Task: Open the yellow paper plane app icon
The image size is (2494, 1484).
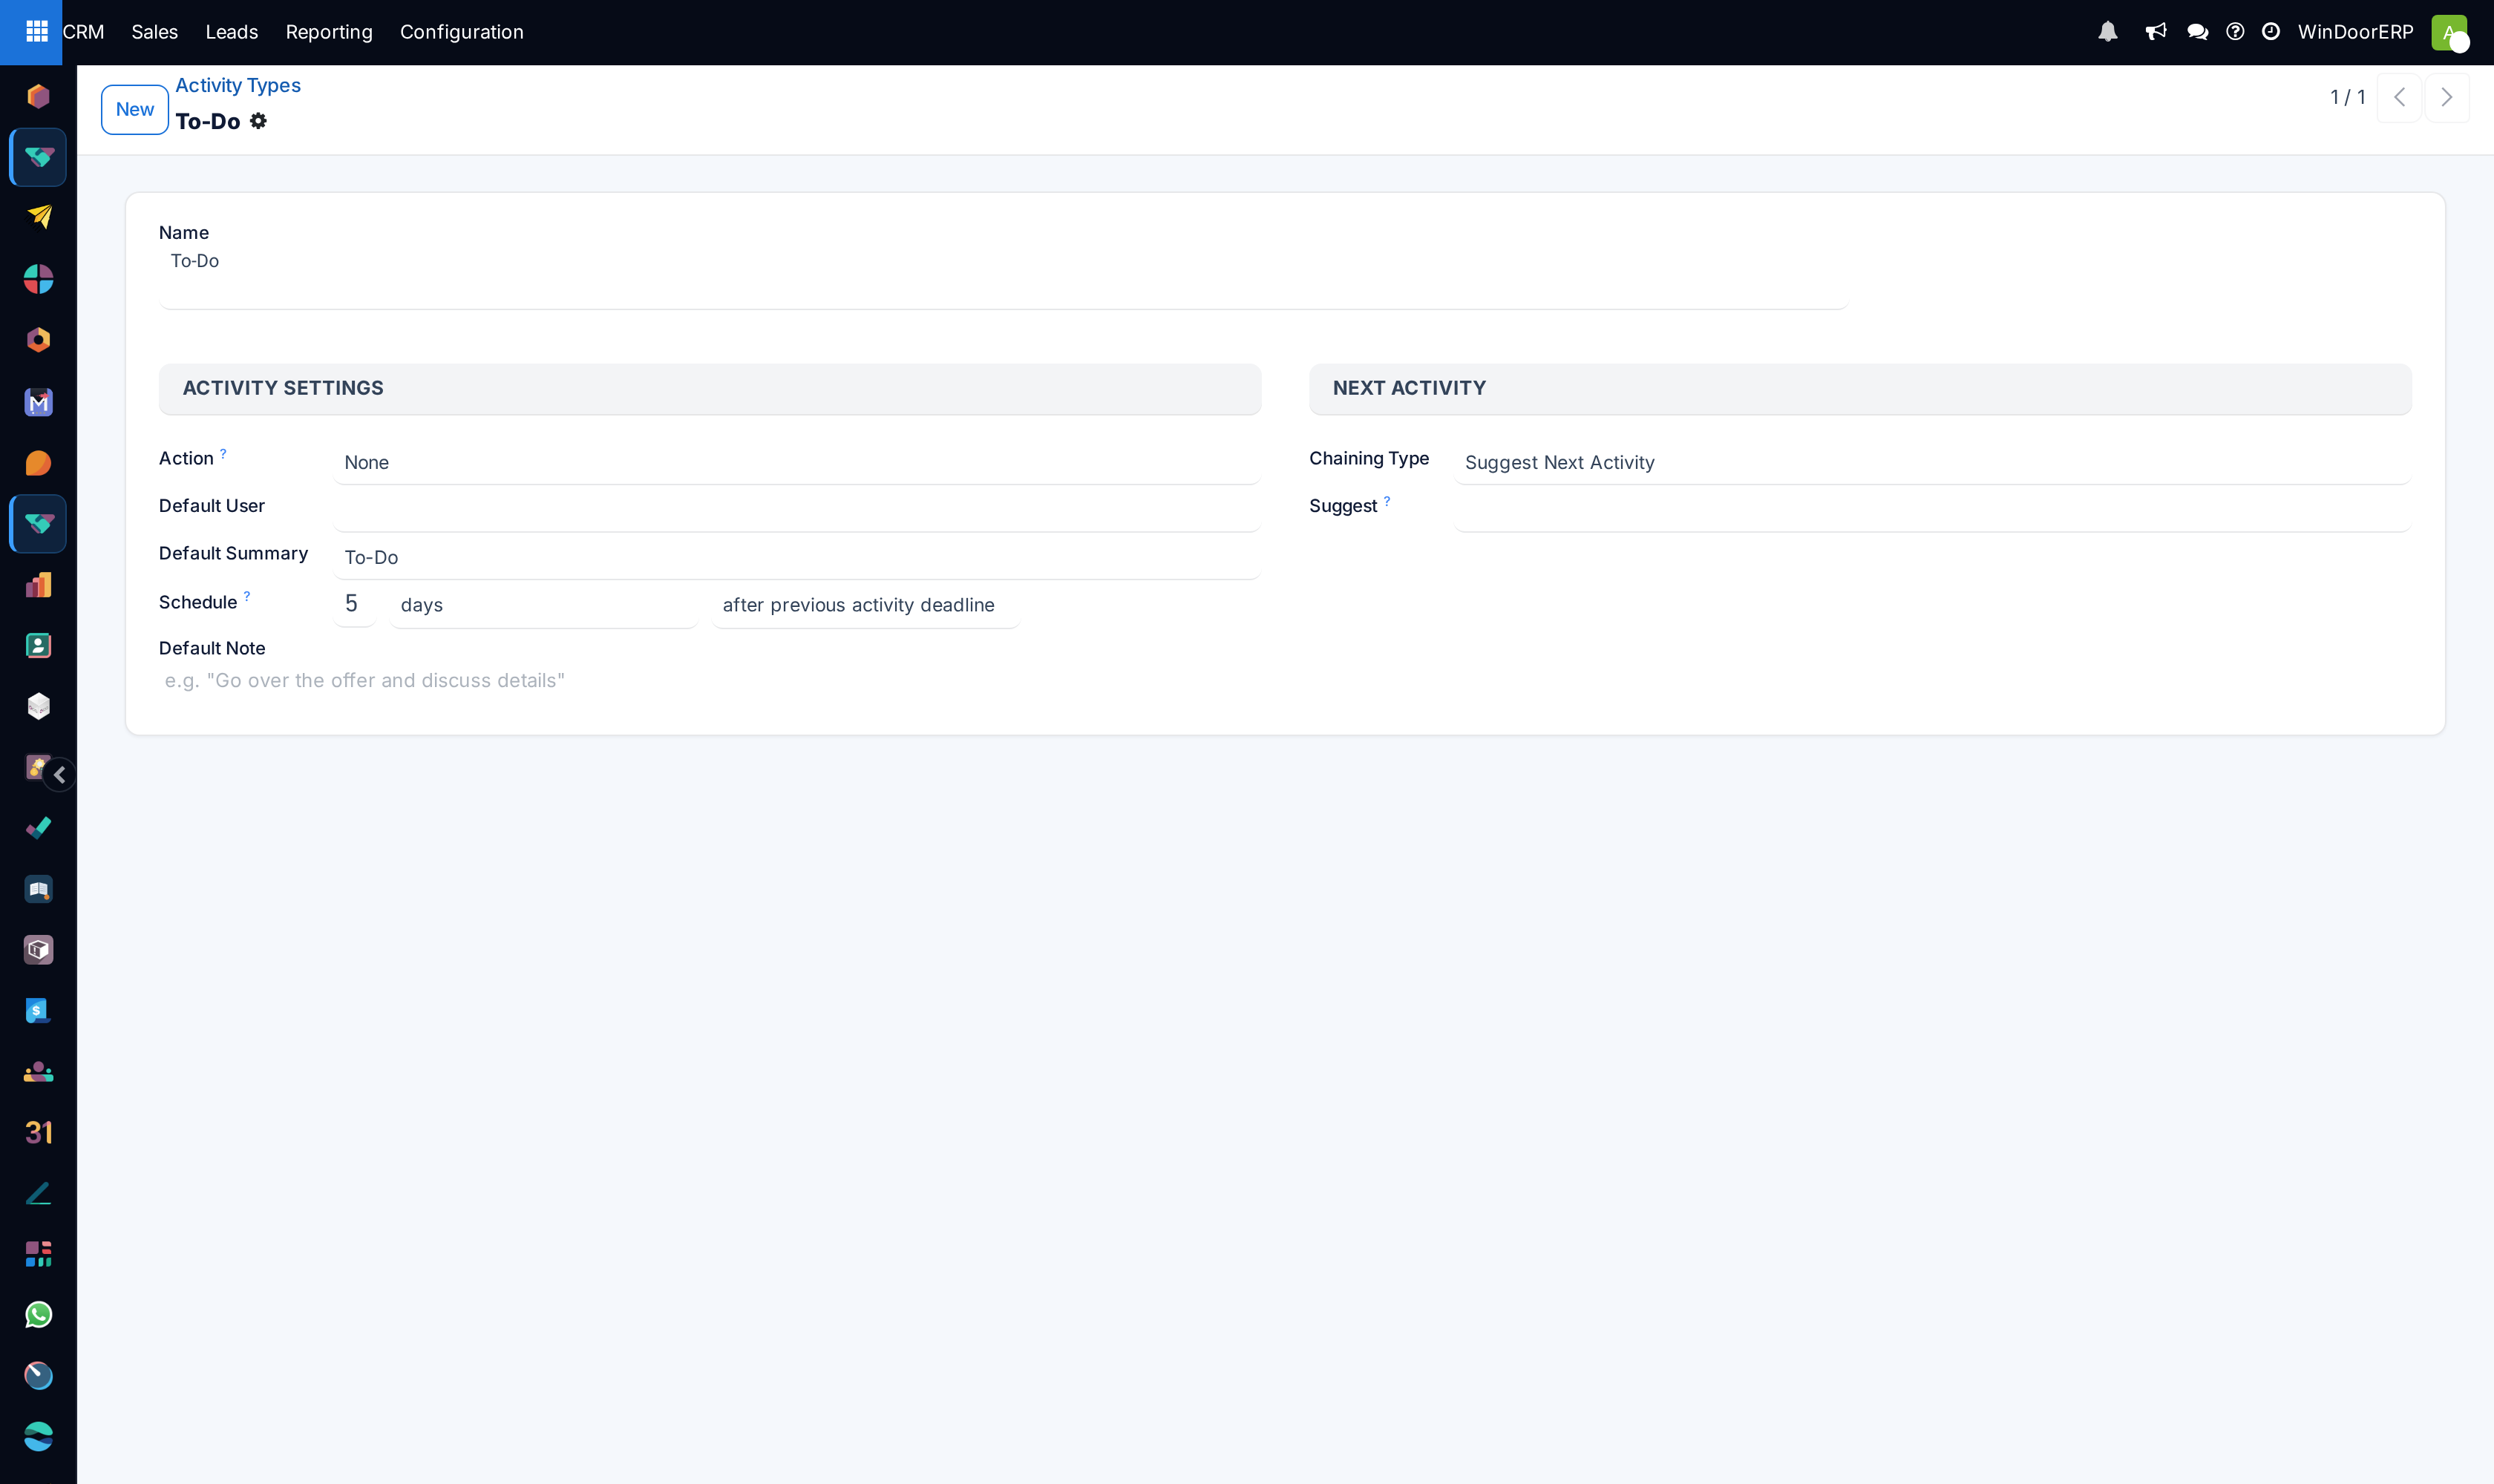Action: click(x=38, y=217)
